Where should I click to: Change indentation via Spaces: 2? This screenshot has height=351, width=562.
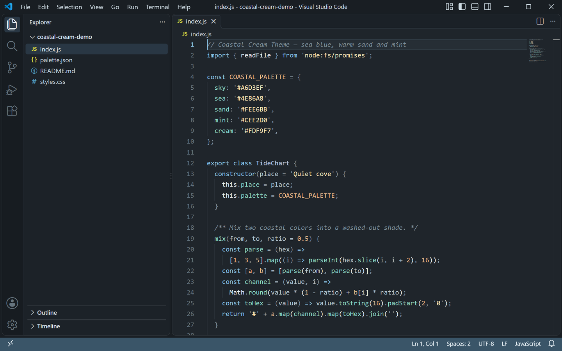coord(459,344)
